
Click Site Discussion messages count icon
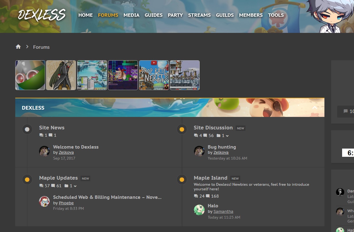coord(205,135)
